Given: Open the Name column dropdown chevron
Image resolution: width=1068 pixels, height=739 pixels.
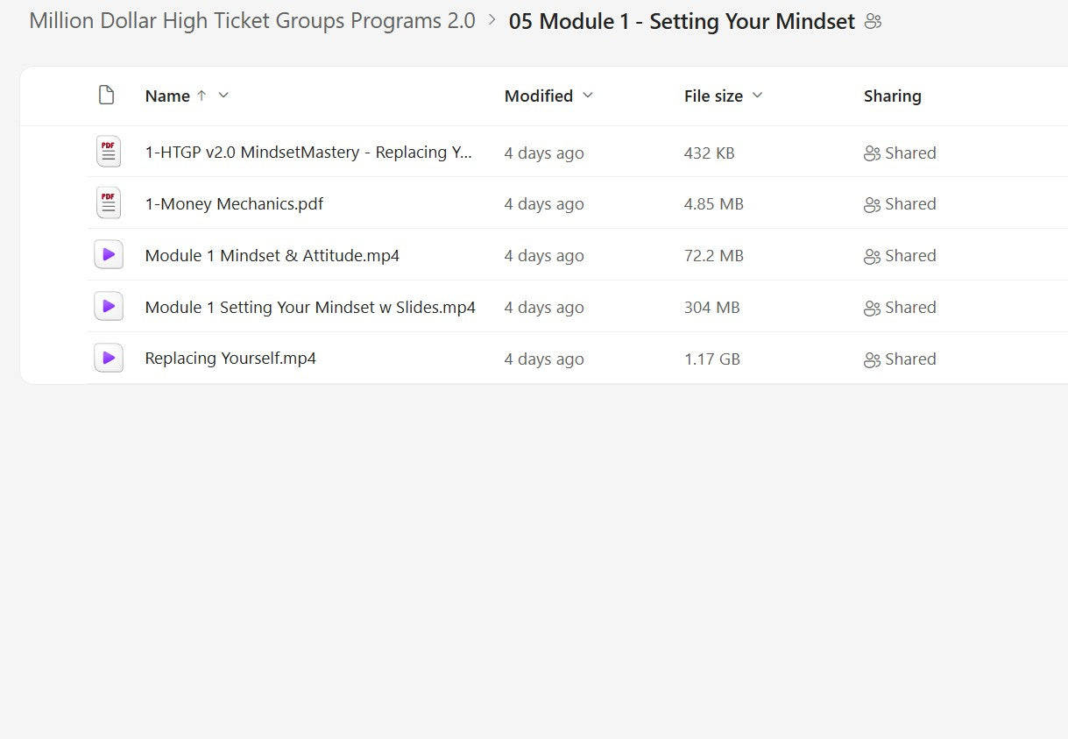Looking at the screenshot, I should 223,96.
